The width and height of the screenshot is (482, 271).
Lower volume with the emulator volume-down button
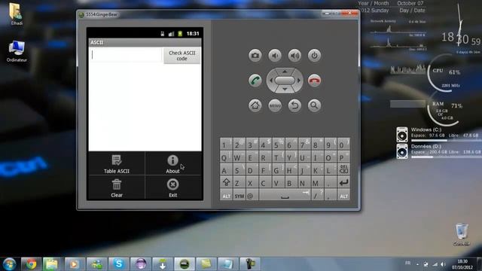(275, 56)
